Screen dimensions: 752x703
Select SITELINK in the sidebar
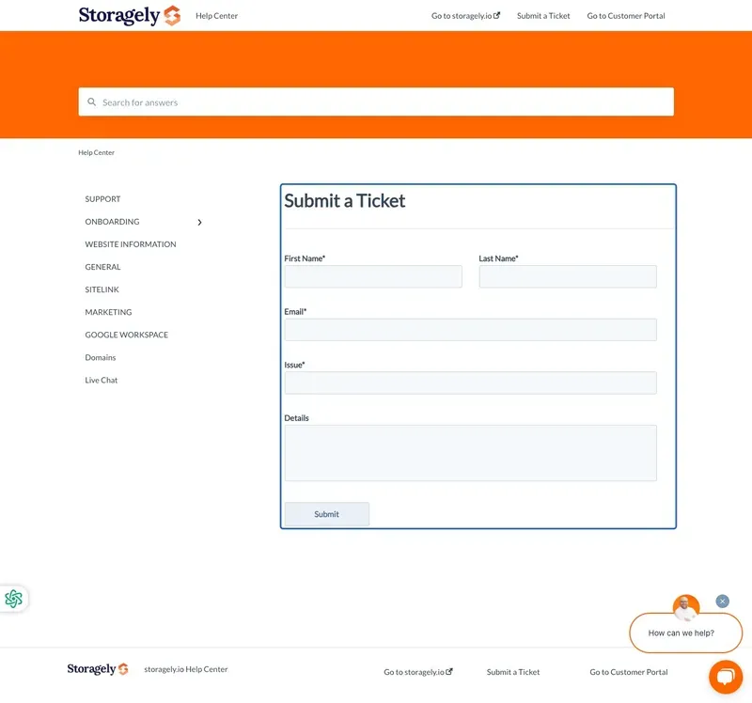[x=102, y=289]
